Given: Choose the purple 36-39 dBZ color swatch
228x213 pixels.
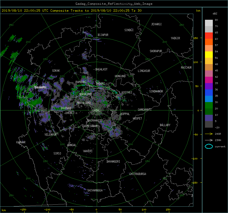Looking at the screenshot, I should pos(209,86).
